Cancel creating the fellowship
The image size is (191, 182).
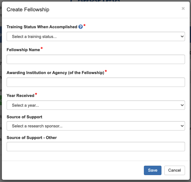(174, 170)
